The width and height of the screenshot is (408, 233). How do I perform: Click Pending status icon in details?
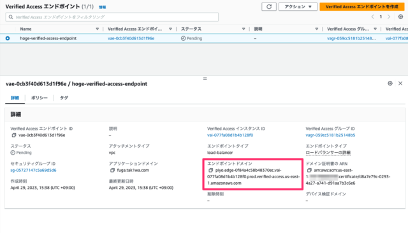coord(13,153)
